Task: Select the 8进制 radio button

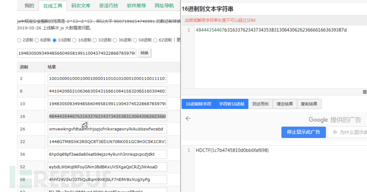Action: tap(37, 40)
